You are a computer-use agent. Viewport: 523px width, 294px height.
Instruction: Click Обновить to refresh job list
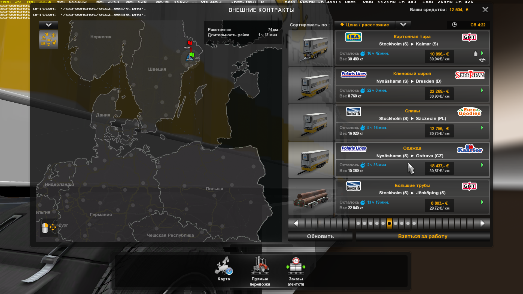point(320,236)
